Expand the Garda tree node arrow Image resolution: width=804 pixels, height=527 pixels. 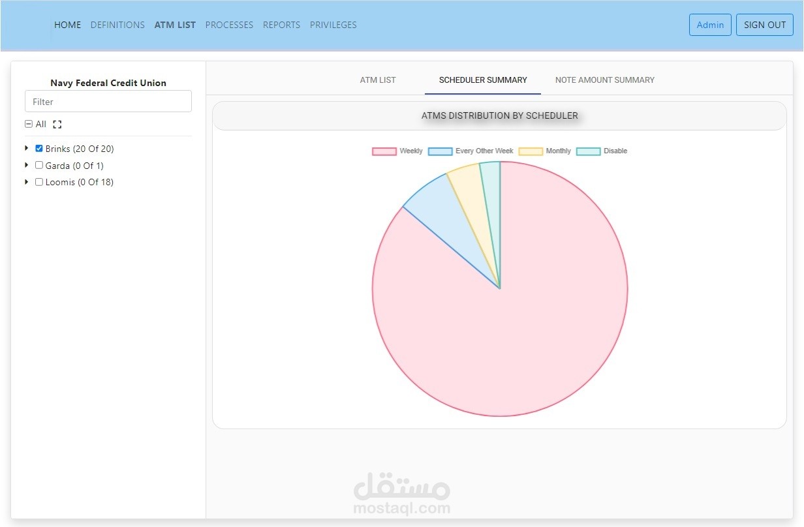click(x=27, y=165)
